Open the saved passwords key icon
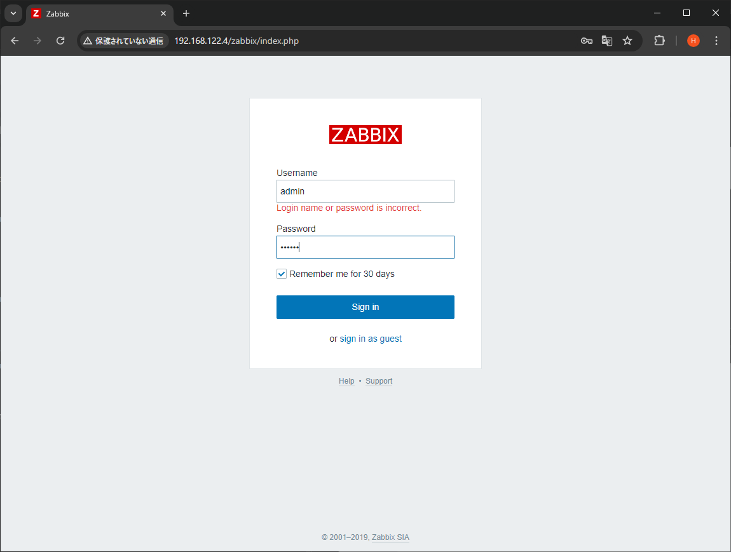This screenshot has height=552, width=731. (587, 41)
